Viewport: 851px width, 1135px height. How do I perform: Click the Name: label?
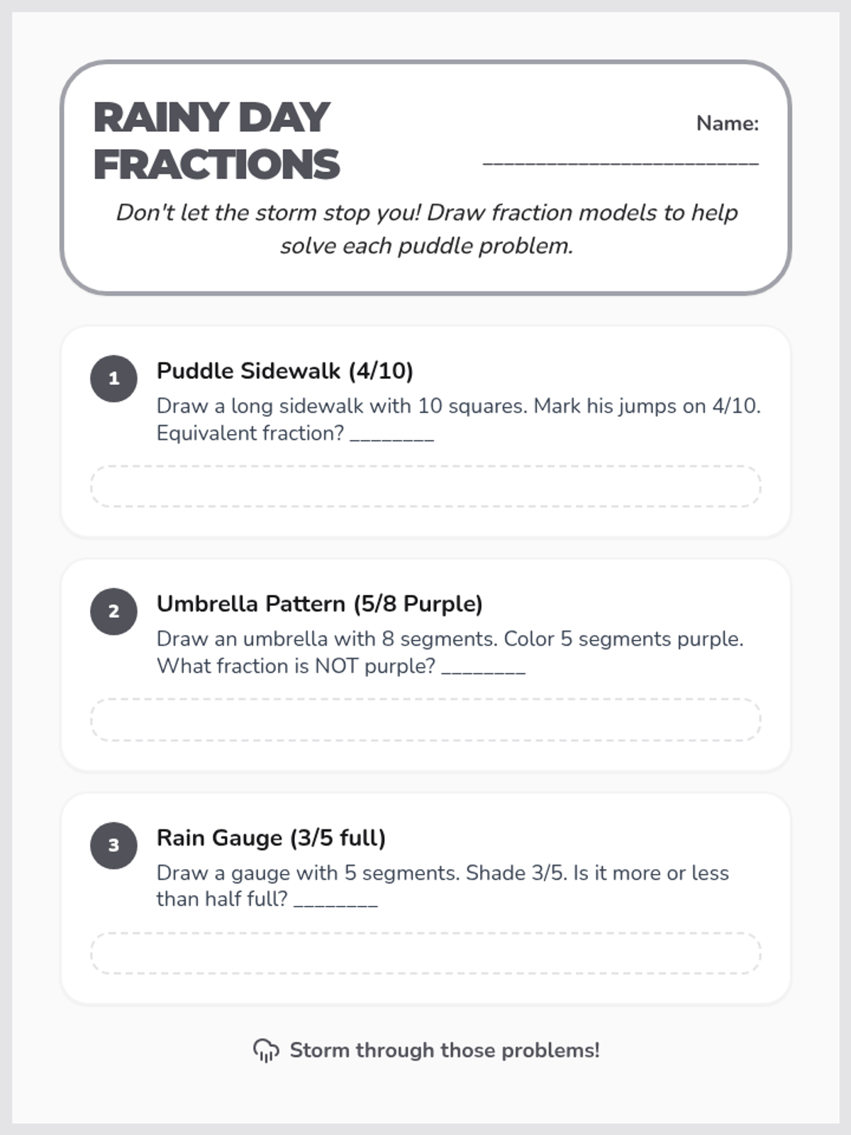point(727,123)
